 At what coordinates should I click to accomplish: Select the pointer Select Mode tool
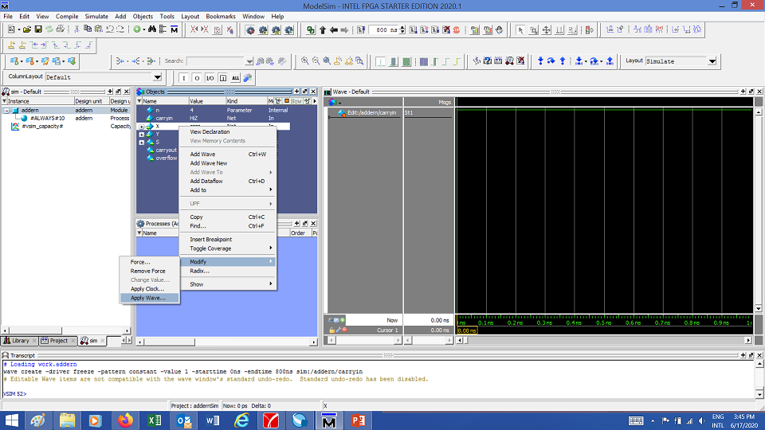coord(520,29)
